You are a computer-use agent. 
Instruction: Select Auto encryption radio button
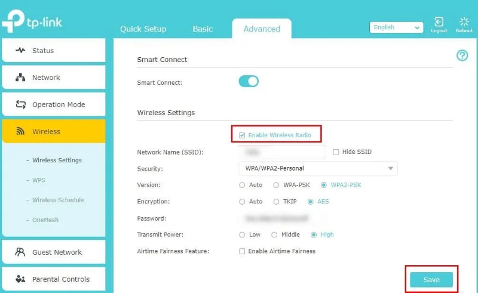point(242,202)
